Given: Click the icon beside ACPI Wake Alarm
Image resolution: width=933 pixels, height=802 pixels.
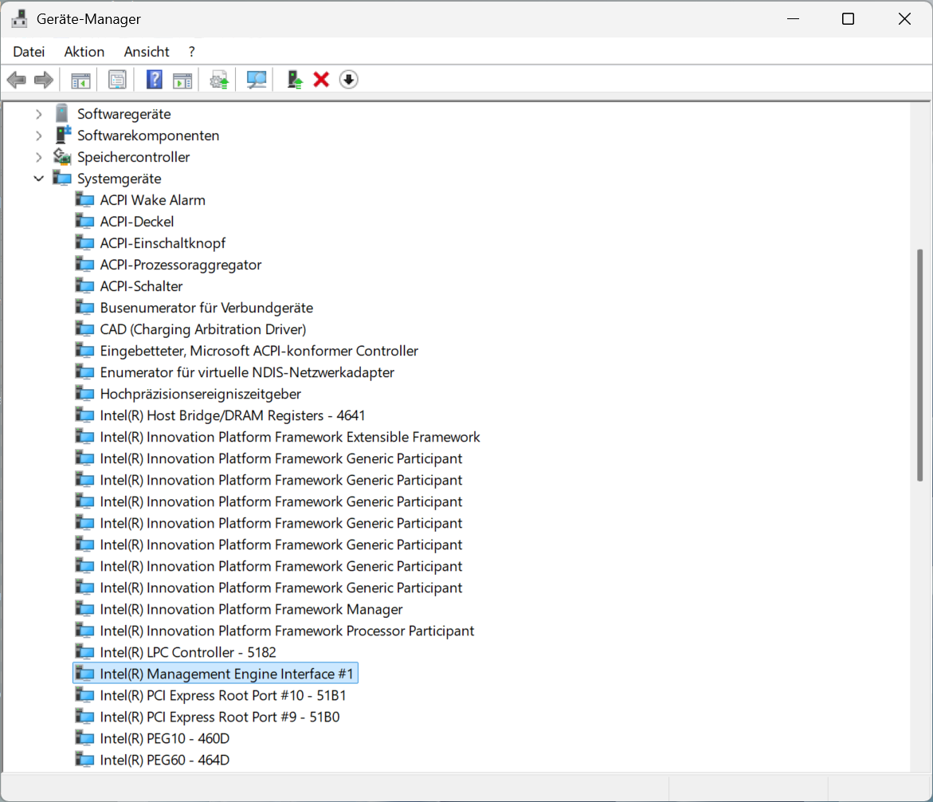Looking at the screenshot, I should coord(84,199).
